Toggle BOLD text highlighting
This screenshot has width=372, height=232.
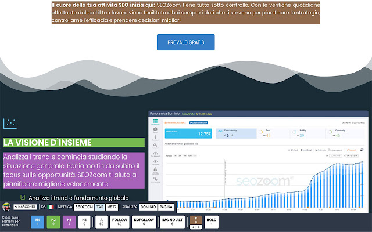(212, 222)
